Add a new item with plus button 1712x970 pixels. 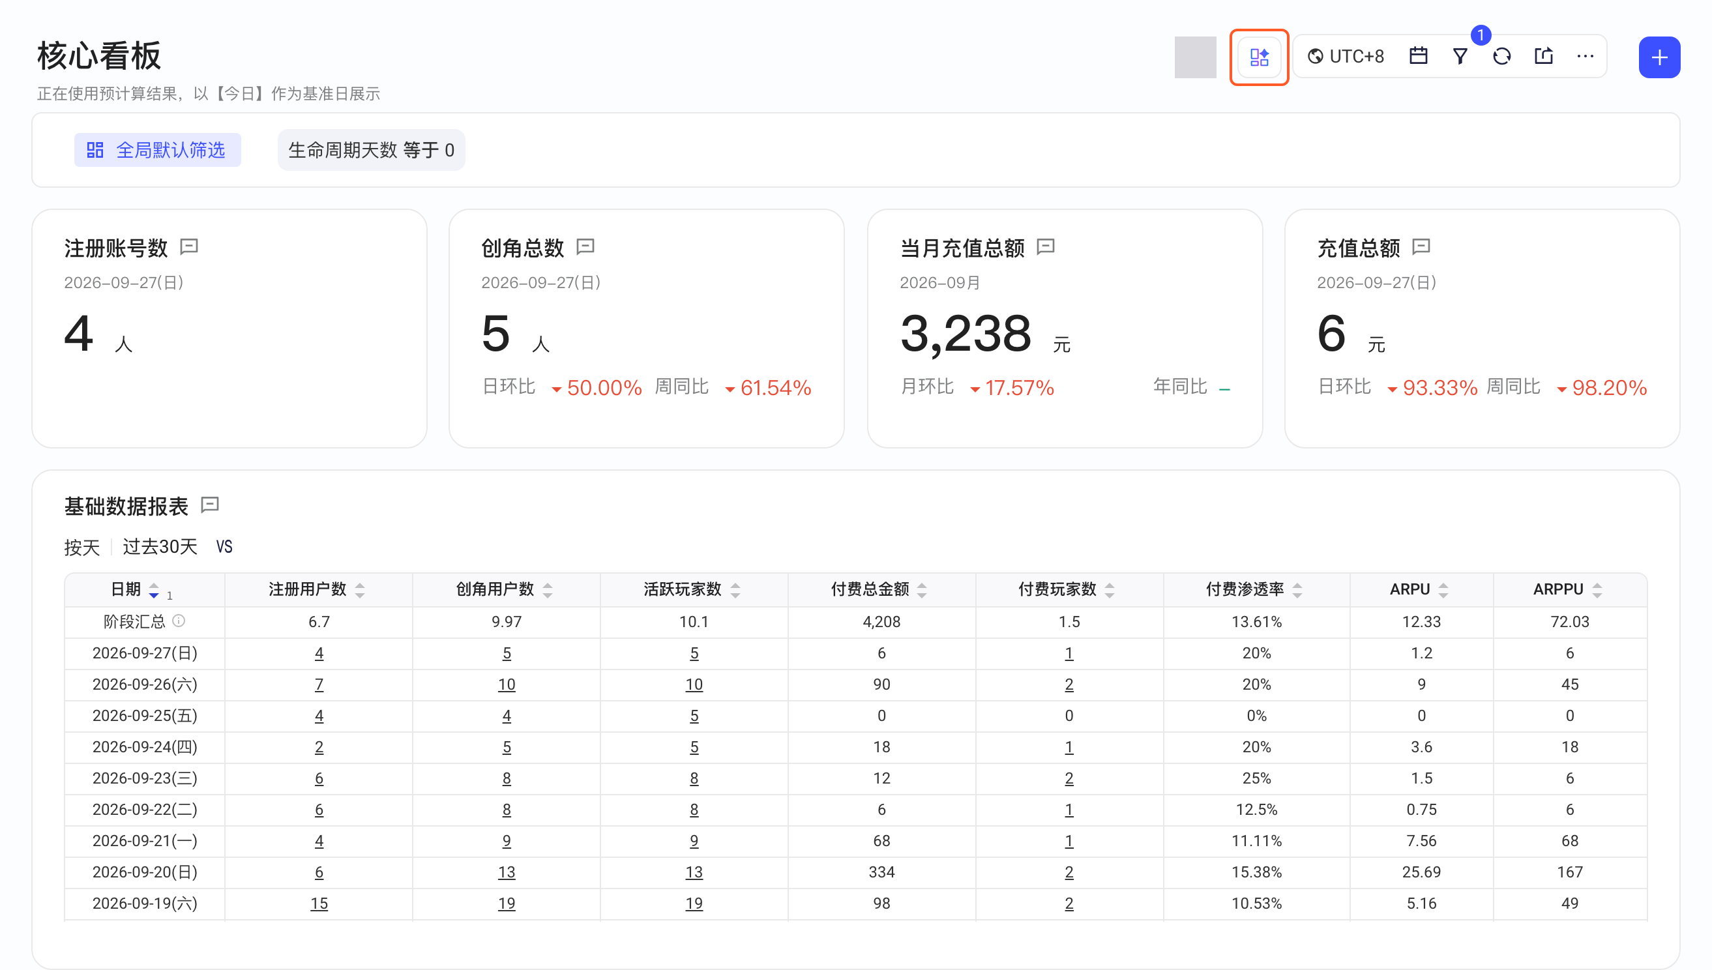(1659, 57)
